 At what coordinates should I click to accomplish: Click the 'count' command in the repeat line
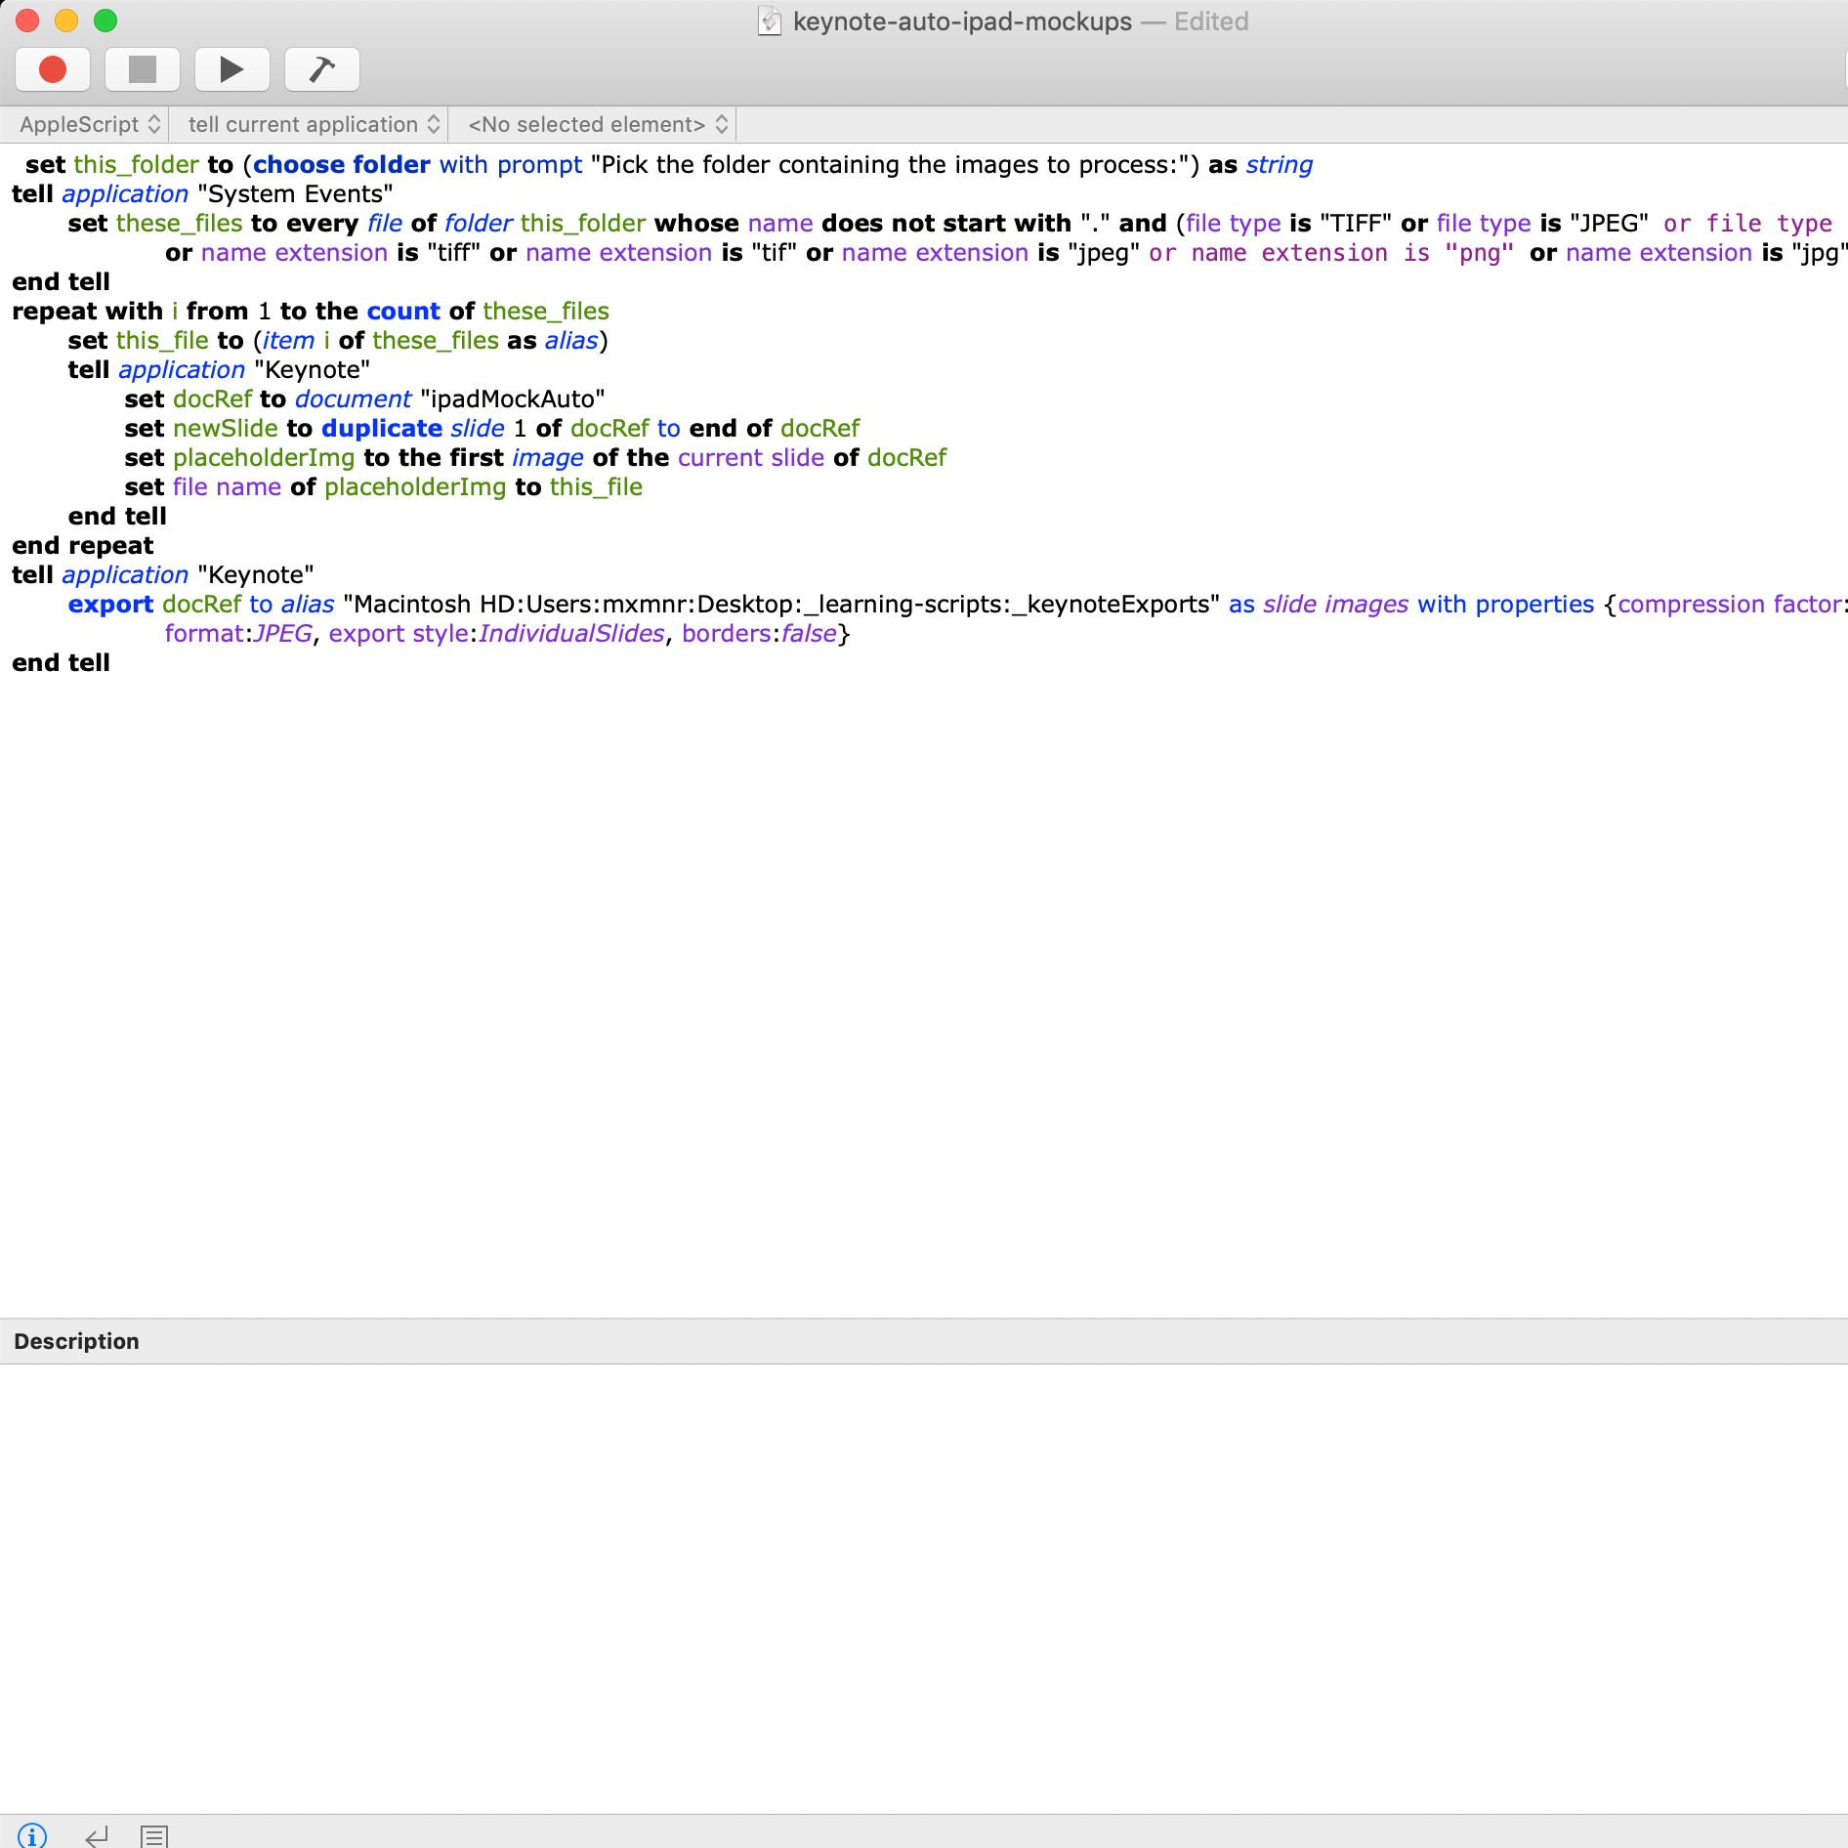(x=403, y=311)
